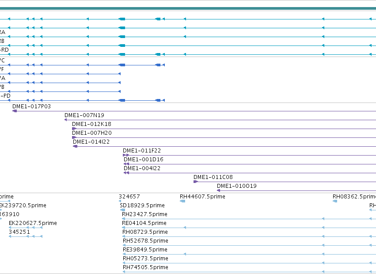Select the DME1-017P03 clone label
Viewport: 376px width, 274px height.
click(32, 107)
